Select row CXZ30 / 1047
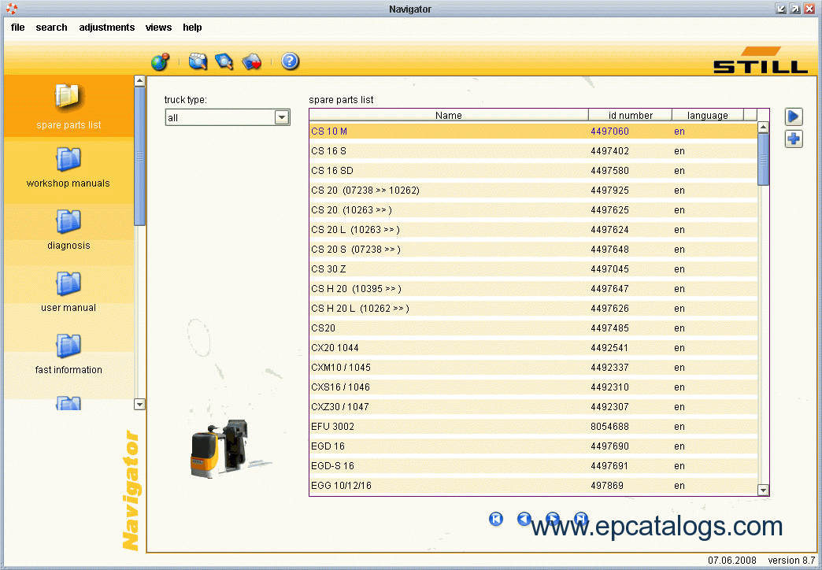This screenshot has height=570, width=822. tap(533, 406)
